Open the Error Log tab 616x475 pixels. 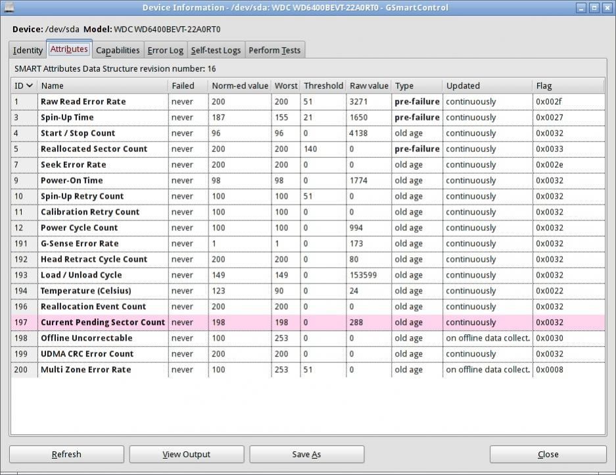166,51
